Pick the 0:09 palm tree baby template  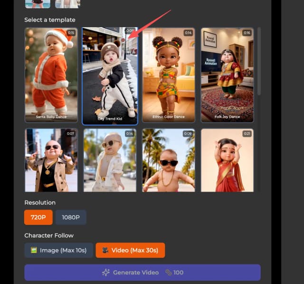pos(169,160)
